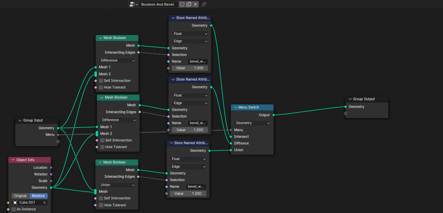Image resolution: width=443 pixels, height=213 pixels.
Task: Open the Union operation dropdown
Action: pyautogui.click(x=117, y=185)
